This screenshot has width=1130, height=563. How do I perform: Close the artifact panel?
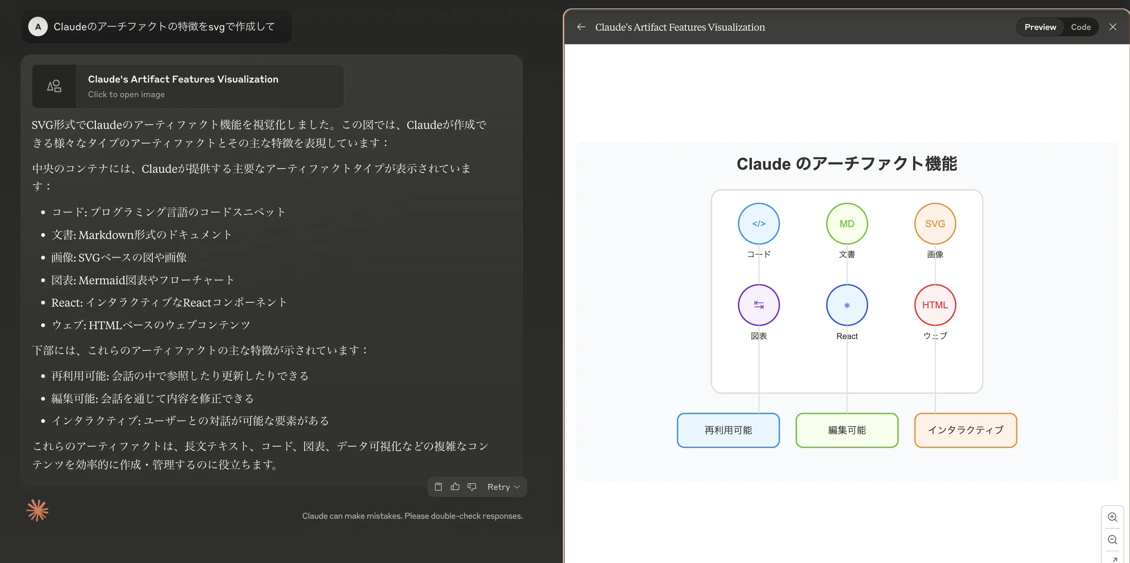1113,27
